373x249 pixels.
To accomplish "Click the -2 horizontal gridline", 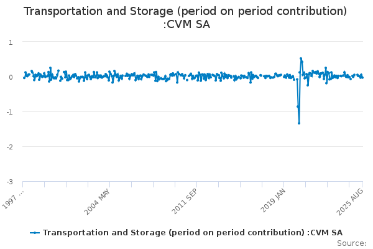I will pos(186,146).
